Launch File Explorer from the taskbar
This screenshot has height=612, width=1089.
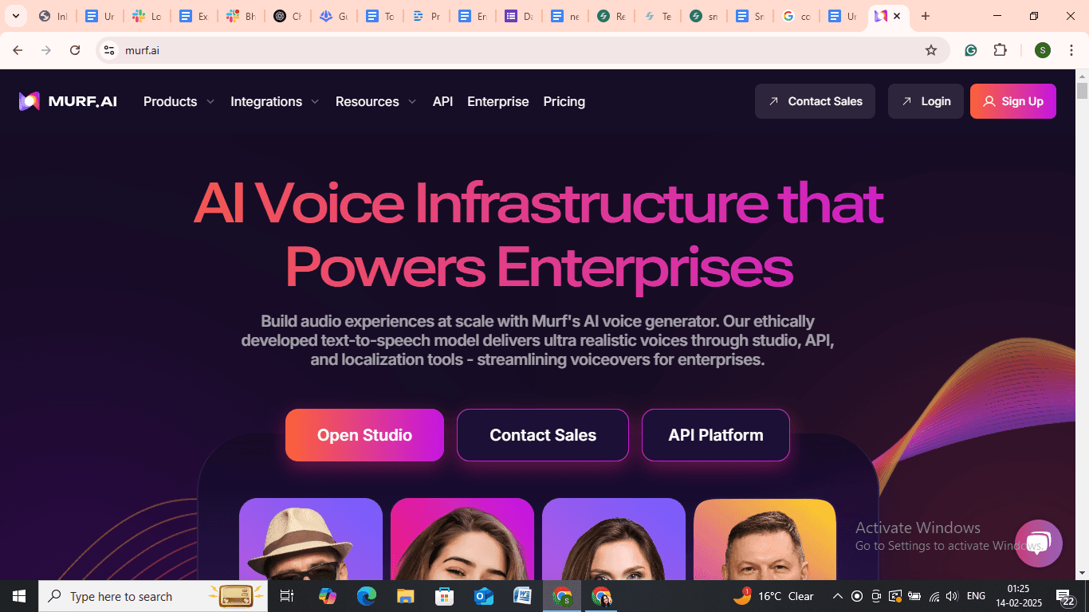[x=406, y=596]
